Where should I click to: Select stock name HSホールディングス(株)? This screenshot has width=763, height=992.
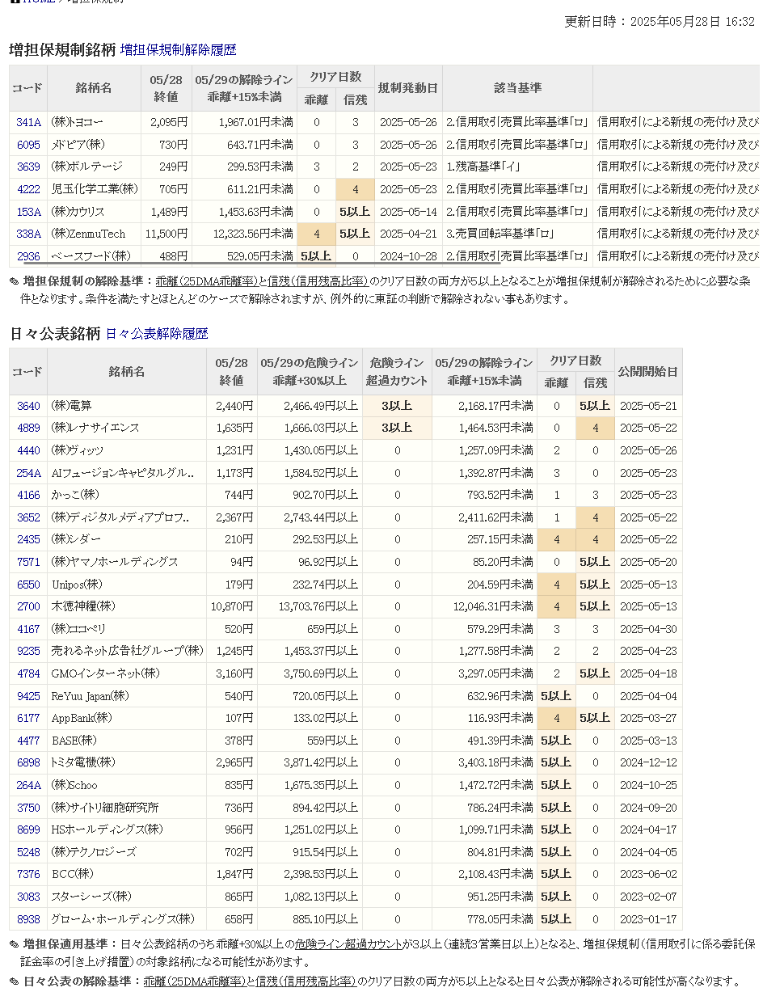(x=107, y=829)
